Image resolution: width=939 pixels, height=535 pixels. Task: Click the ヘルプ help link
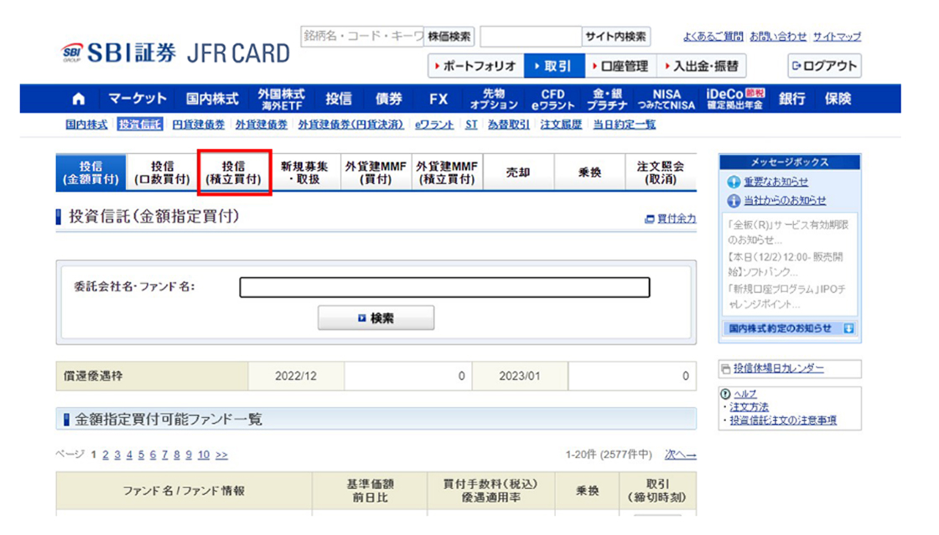coord(744,394)
